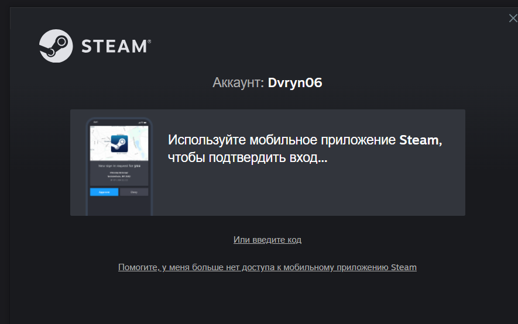Open the 'Помогите, у меня больше нет доступа' link
Image resolution: width=518 pixels, height=324 pixels.
[x=267, y=267]
